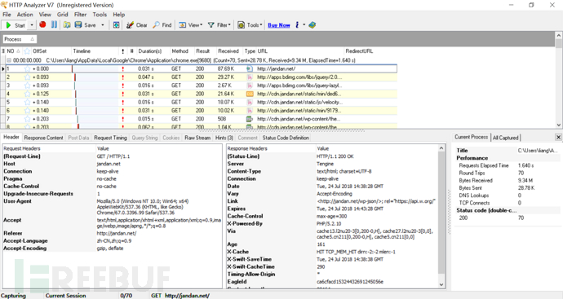Clear the captured list with Clear
563x299 pixels.
pos(137,25)
